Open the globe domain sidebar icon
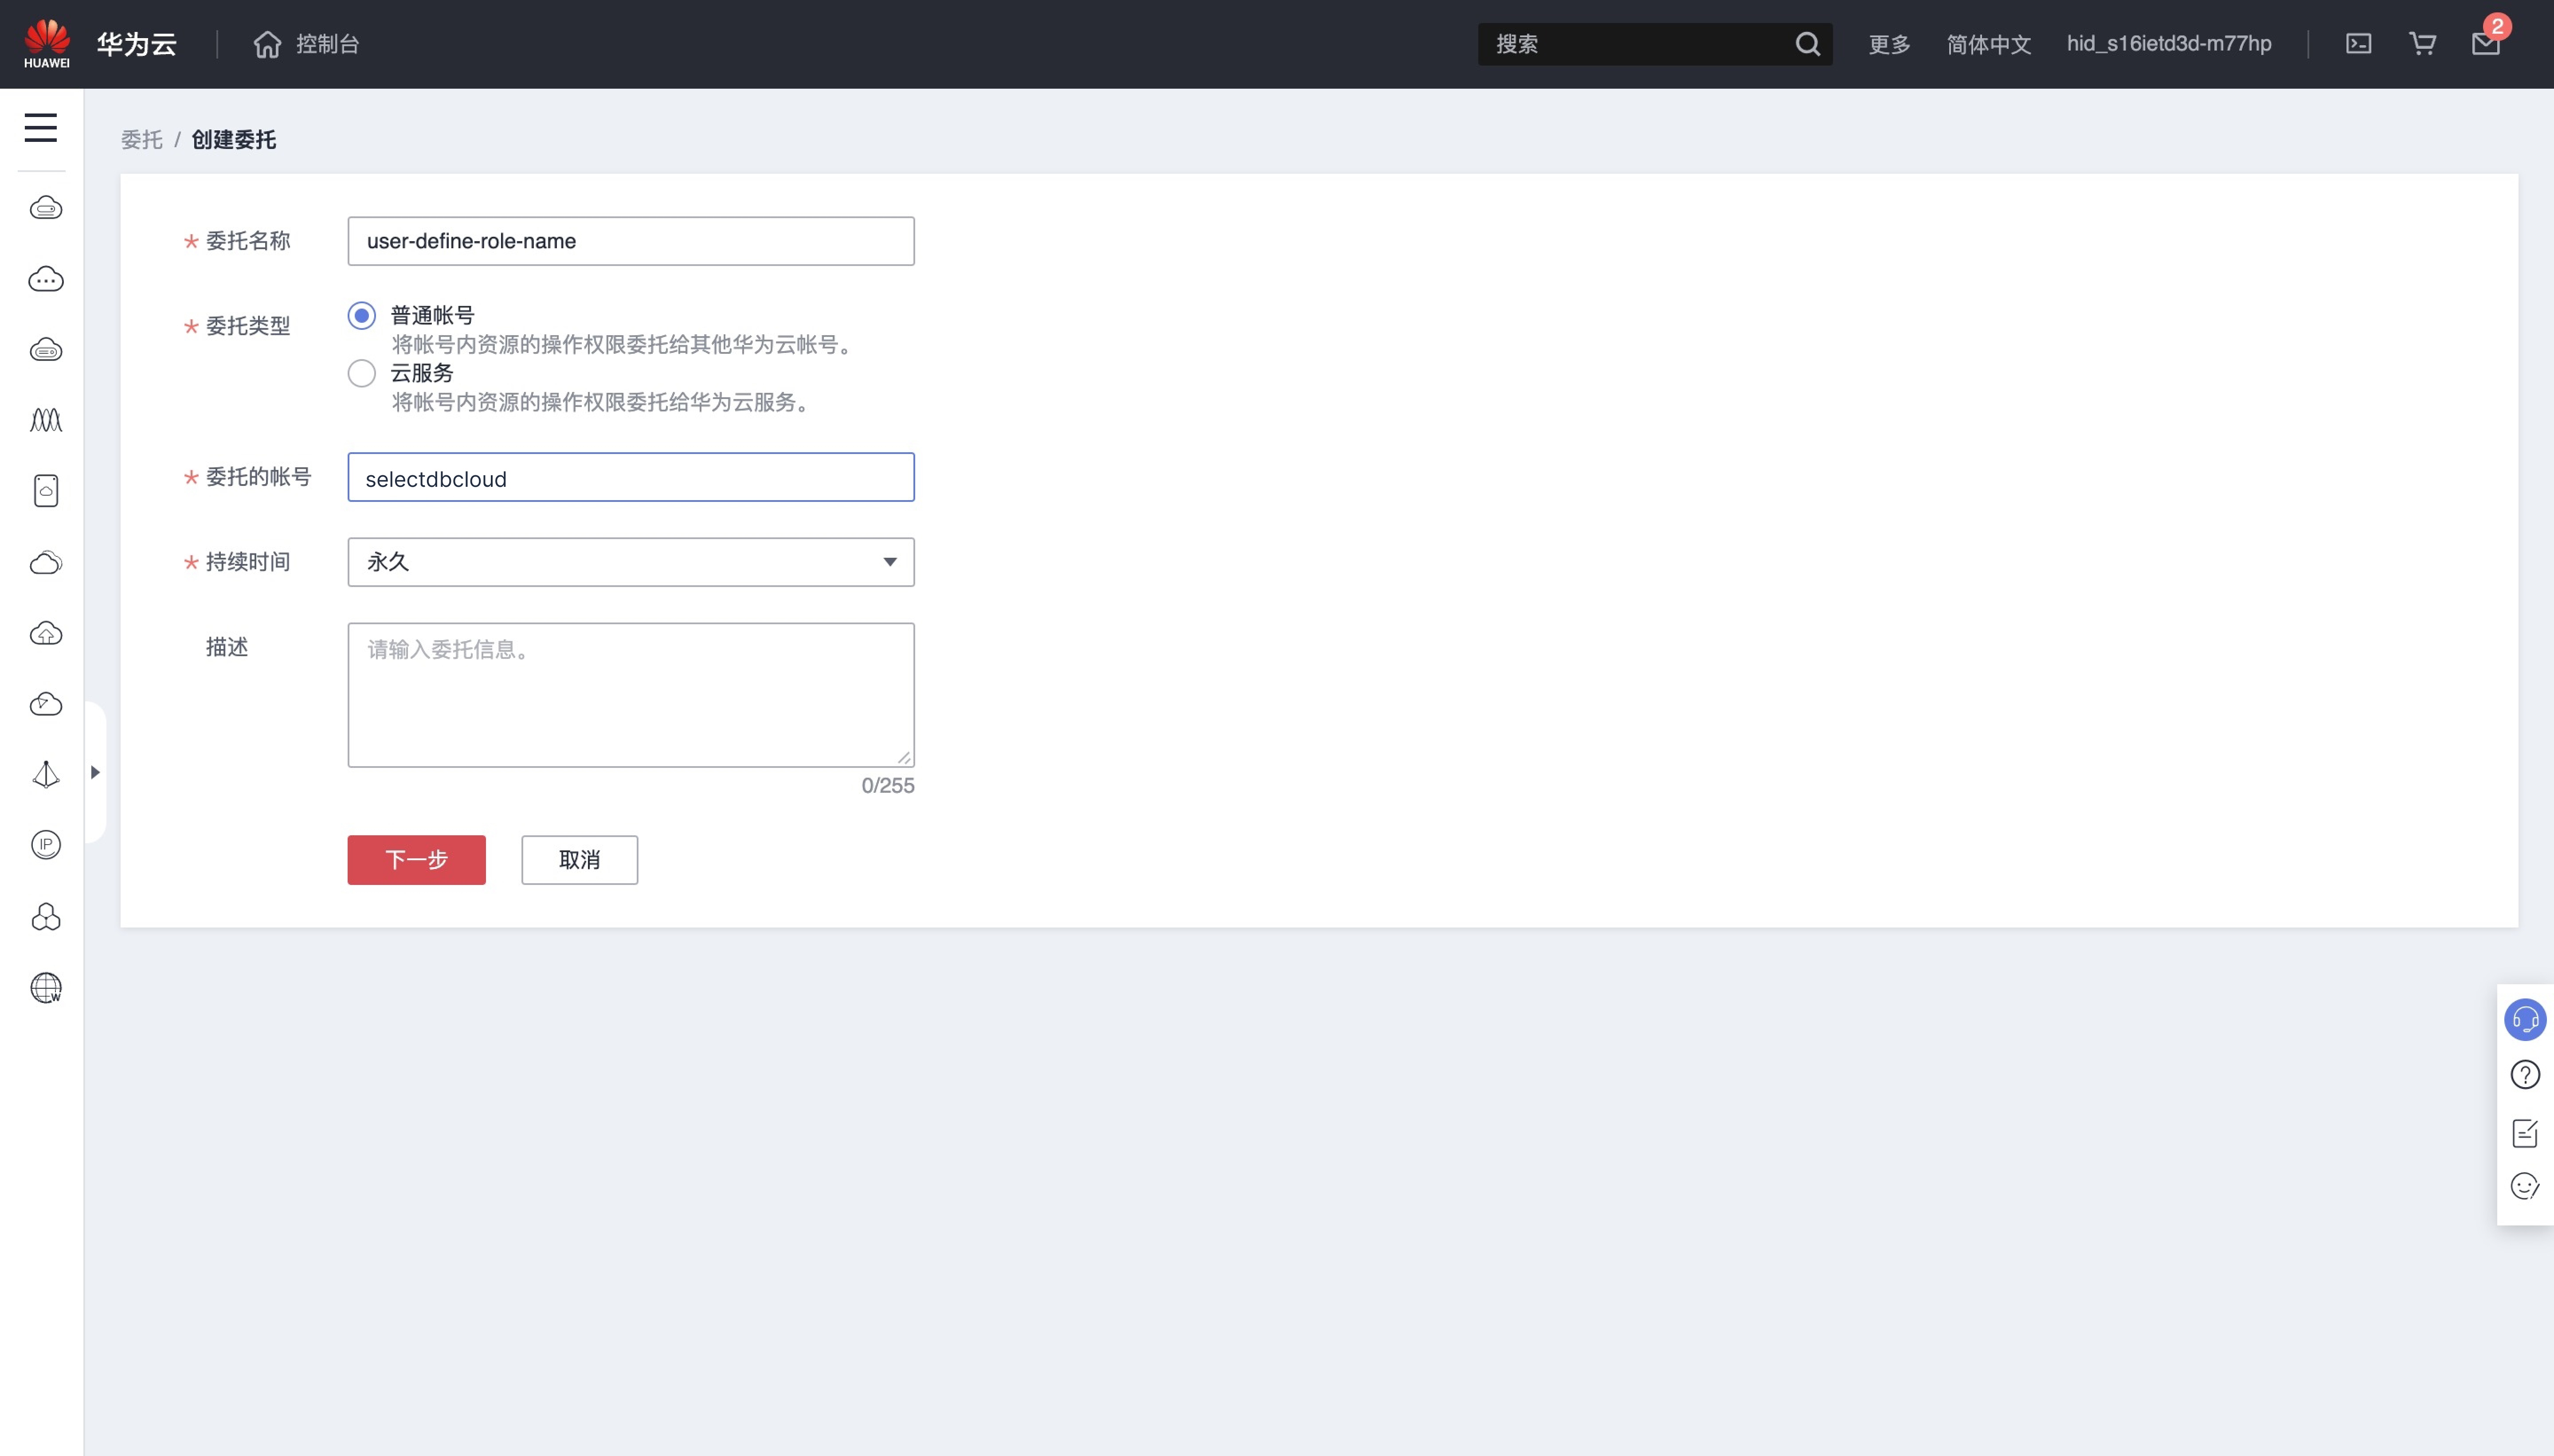This screenshot has height=1456, width=2554. (46, 988)
